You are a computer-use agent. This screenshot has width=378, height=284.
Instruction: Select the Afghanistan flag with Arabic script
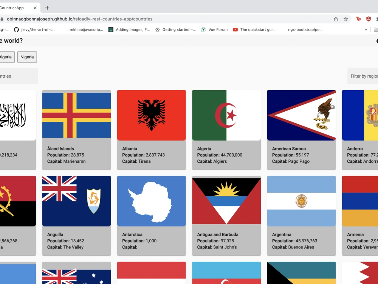[18, 115]
